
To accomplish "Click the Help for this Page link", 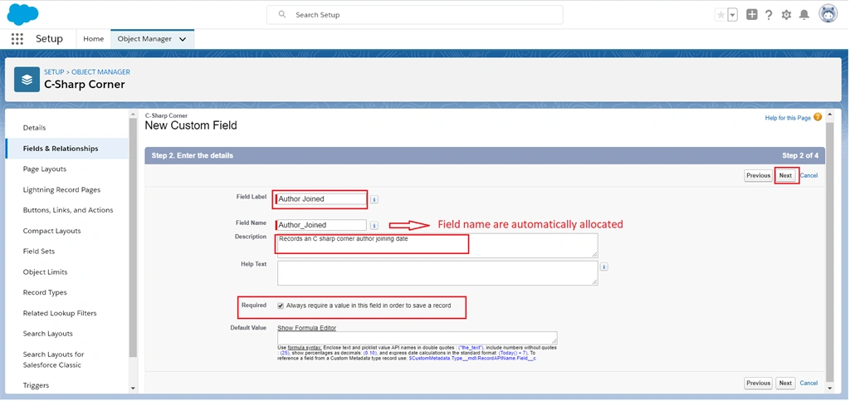I will pyautogui.click(x=788, y=118).
